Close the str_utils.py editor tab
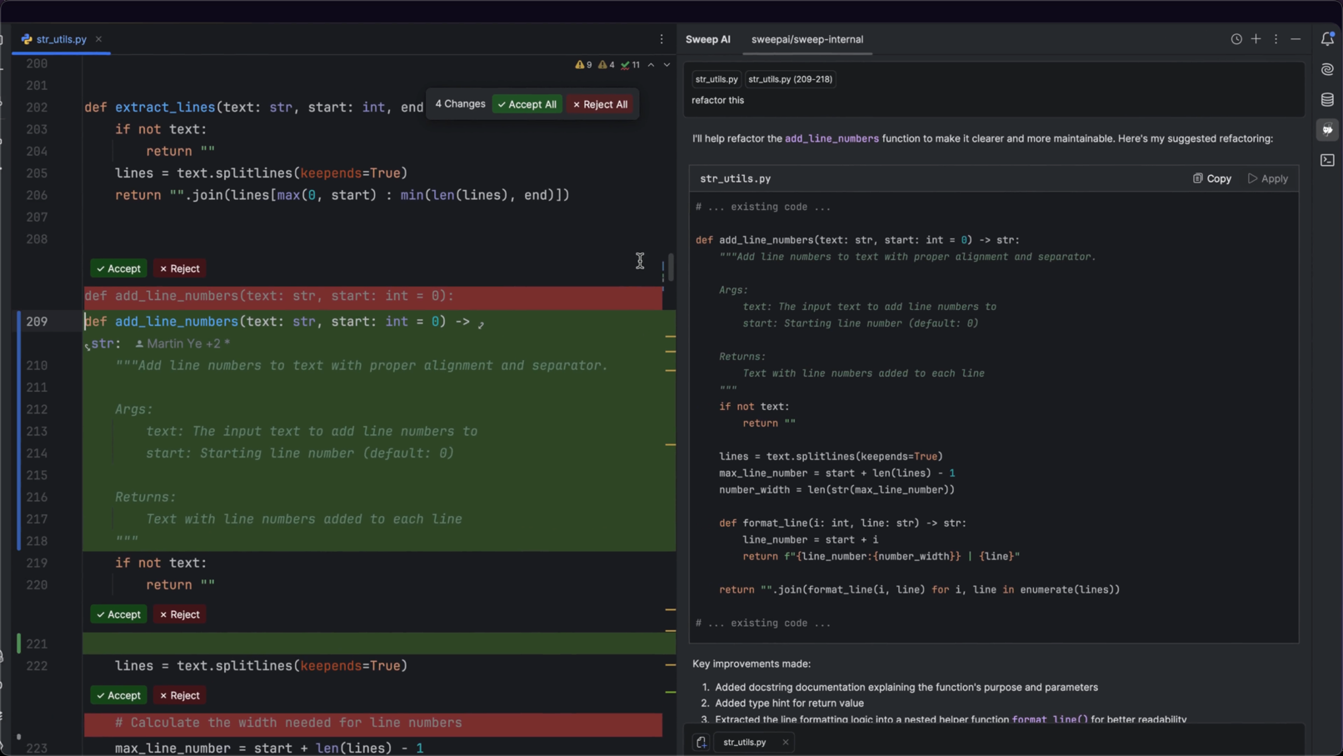This screenshot has width=1343, height=756. pos(98,39)
